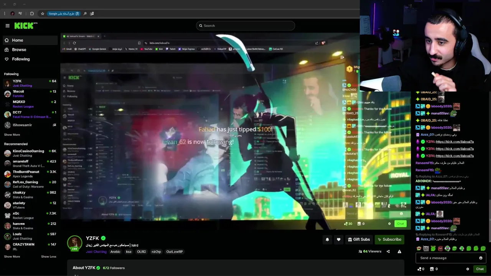Open omareloff recommended channel

(x=30, y=164)
